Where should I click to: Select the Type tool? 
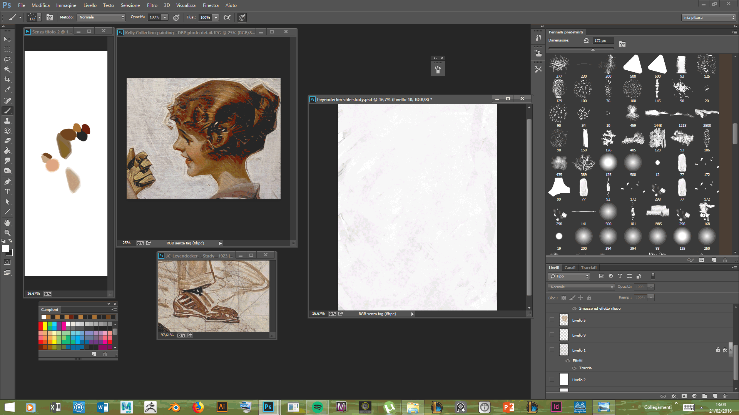click(7, 191)
